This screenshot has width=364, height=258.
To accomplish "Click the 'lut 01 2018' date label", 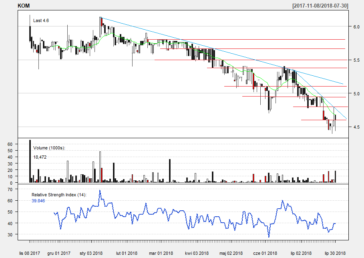I will coord(127,253).
